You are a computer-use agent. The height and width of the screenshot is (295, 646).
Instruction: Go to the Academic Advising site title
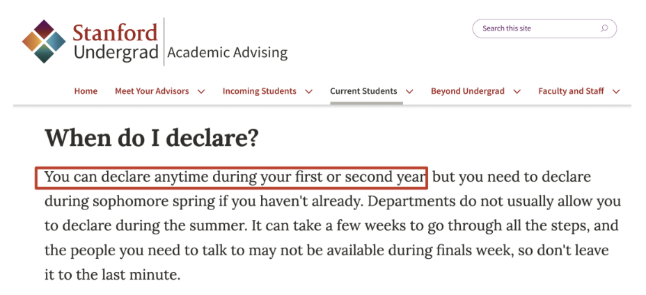pos(228,53)
